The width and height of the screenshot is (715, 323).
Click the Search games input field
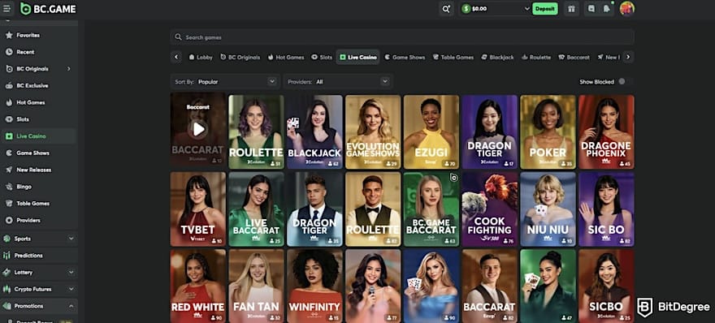point(402,37)
